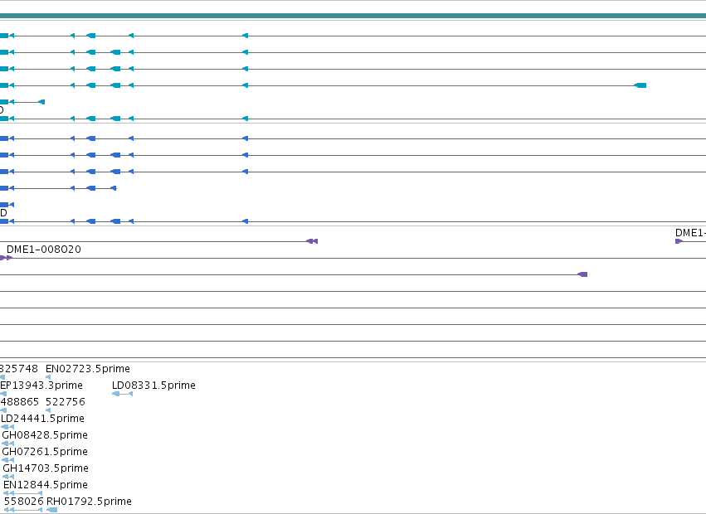
Task: Select the DME1-008020 gene label
Action: 44,250
